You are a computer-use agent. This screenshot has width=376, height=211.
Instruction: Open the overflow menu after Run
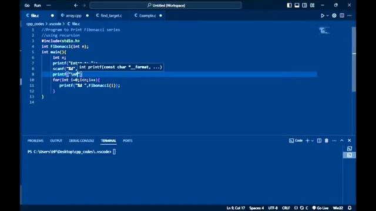click(49, 5)
